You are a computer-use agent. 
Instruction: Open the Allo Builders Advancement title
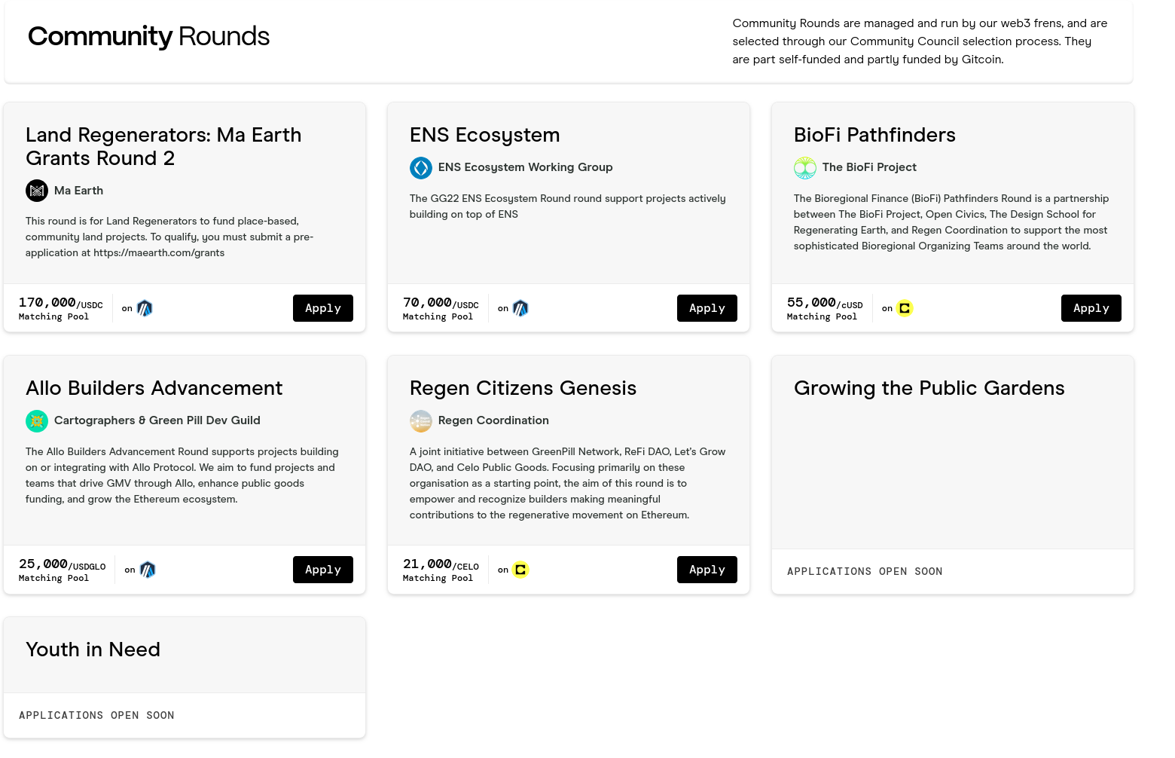coord(154,388)
